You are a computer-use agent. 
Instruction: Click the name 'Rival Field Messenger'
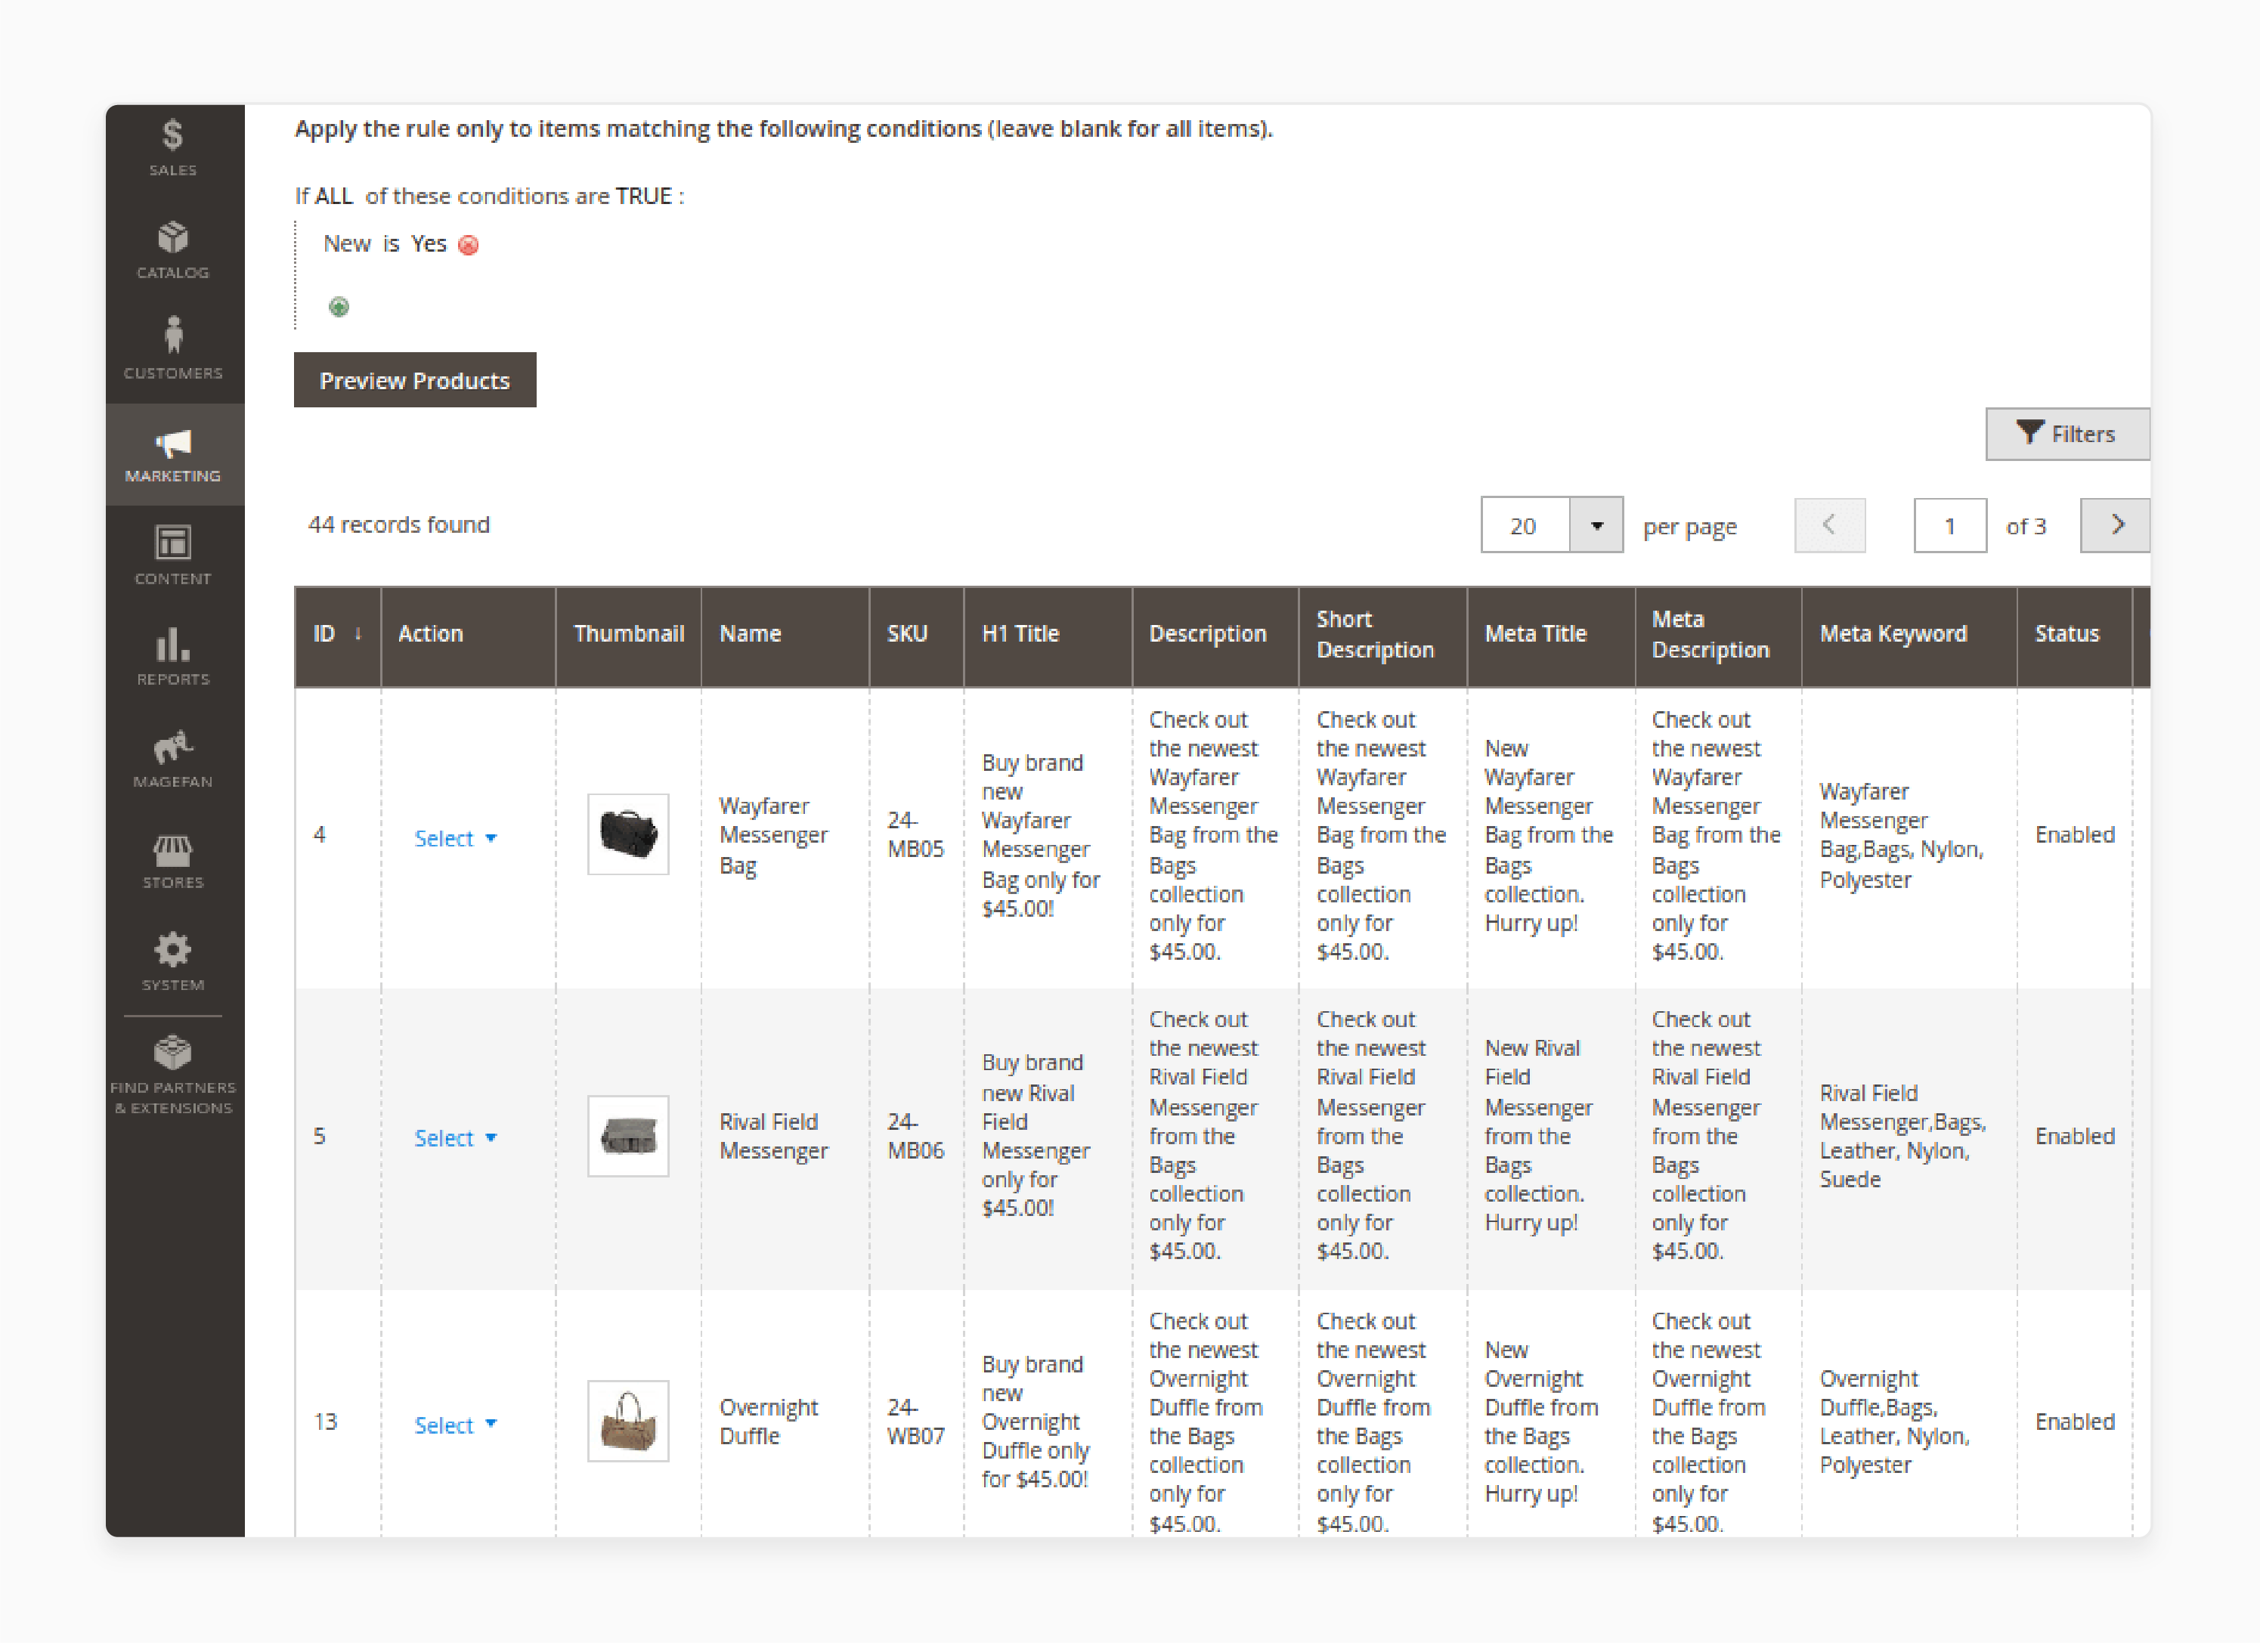pyautogui.click(x=773, y=1137)
